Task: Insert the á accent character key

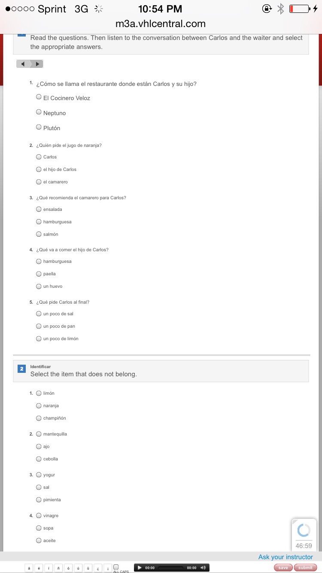Action: (29, 568)
